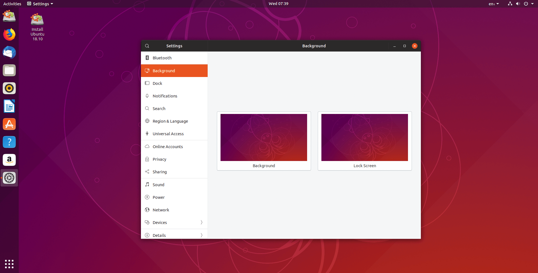Open the system power menu arrow
Viewport: 538px width, 273px height.
tap(532, 4)
